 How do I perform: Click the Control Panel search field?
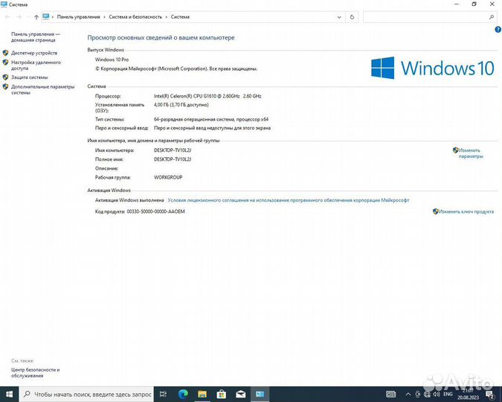(x=430, y=17)
